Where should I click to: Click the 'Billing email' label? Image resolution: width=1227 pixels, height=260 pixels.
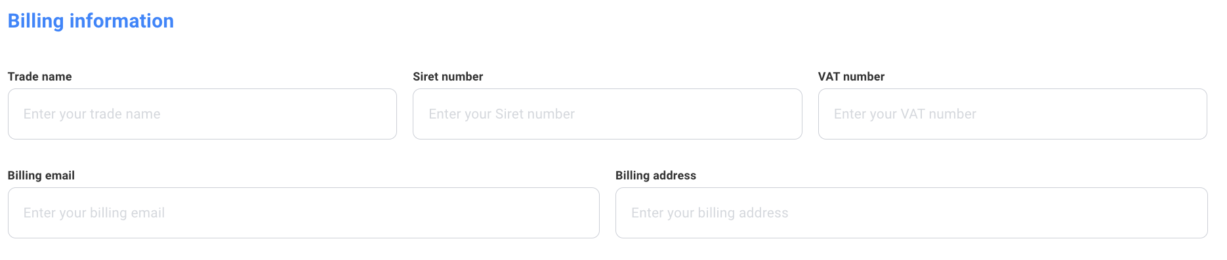[x=41, y=176]
